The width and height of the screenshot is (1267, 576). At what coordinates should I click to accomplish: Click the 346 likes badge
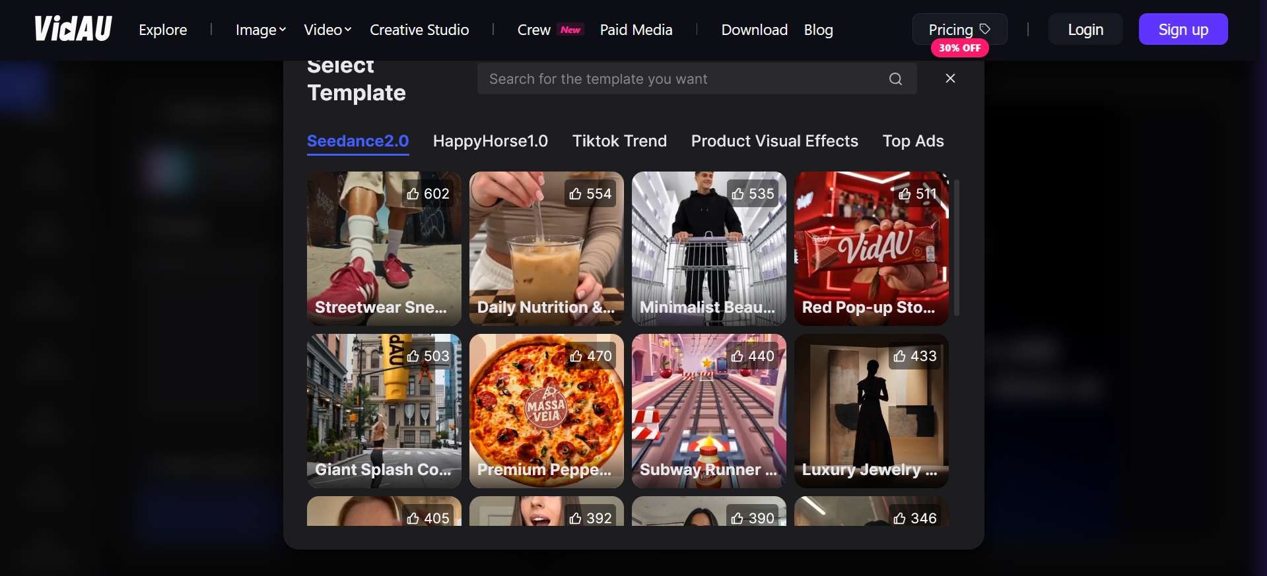click(915, 517)
